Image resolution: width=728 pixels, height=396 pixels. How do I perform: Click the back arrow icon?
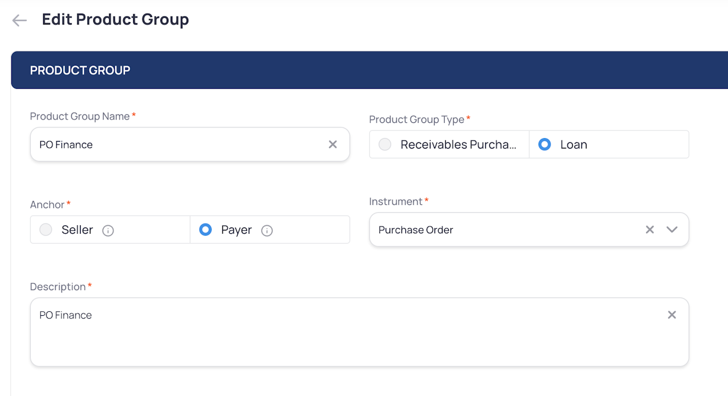point(19,20)
